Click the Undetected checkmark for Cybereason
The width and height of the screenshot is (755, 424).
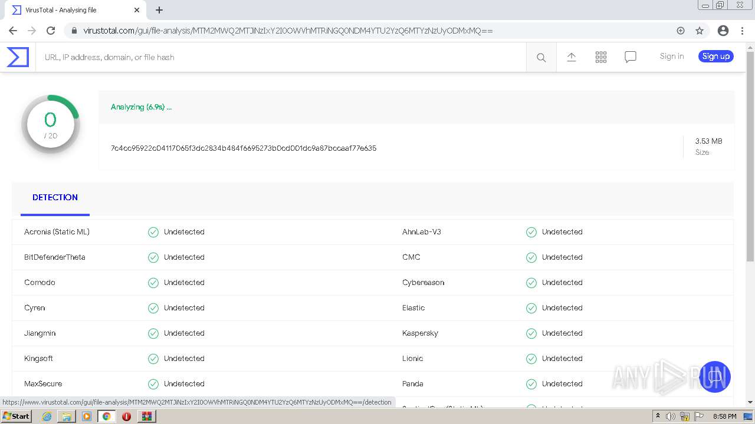click(x=531, y=283)
